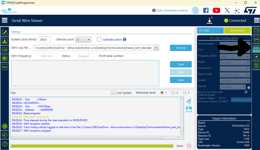The height and width of the screenshot is (150, 260).
Task: Click the SWV Frequency field
Action: [x=47, y=56]
